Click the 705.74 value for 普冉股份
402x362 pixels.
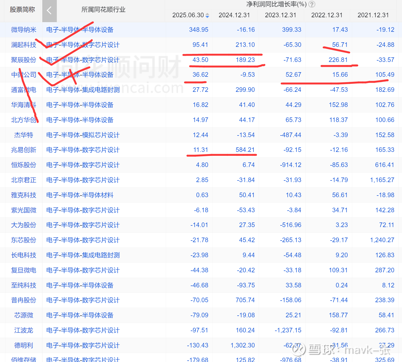click(245, 300)
